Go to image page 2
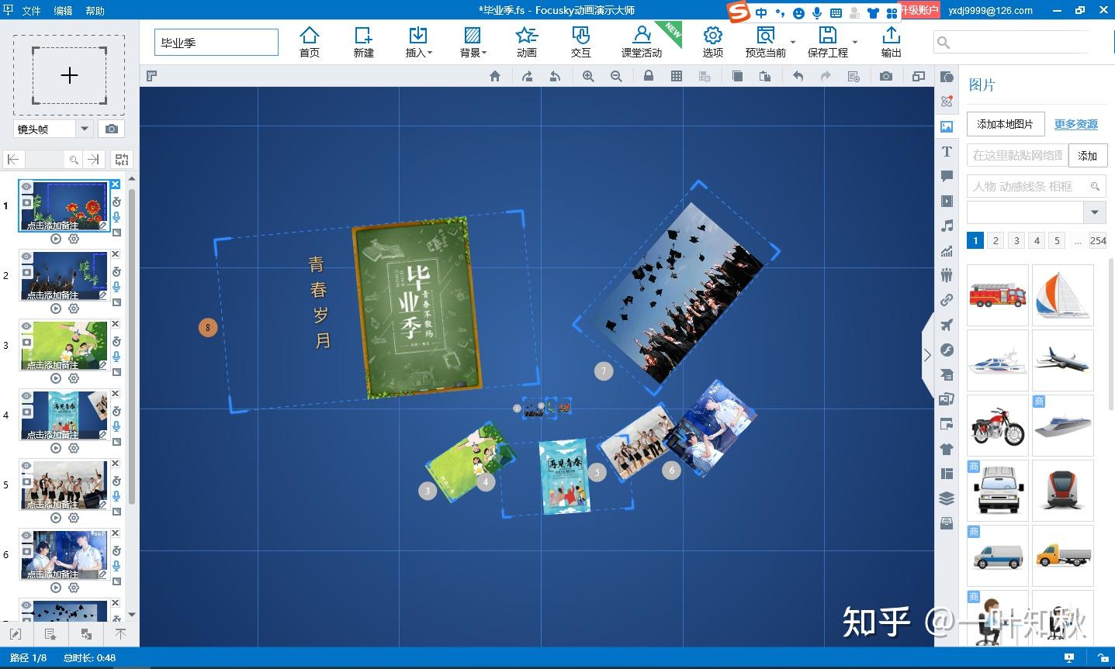Viewport: 1115px width, 669px height. coord(996,240)
